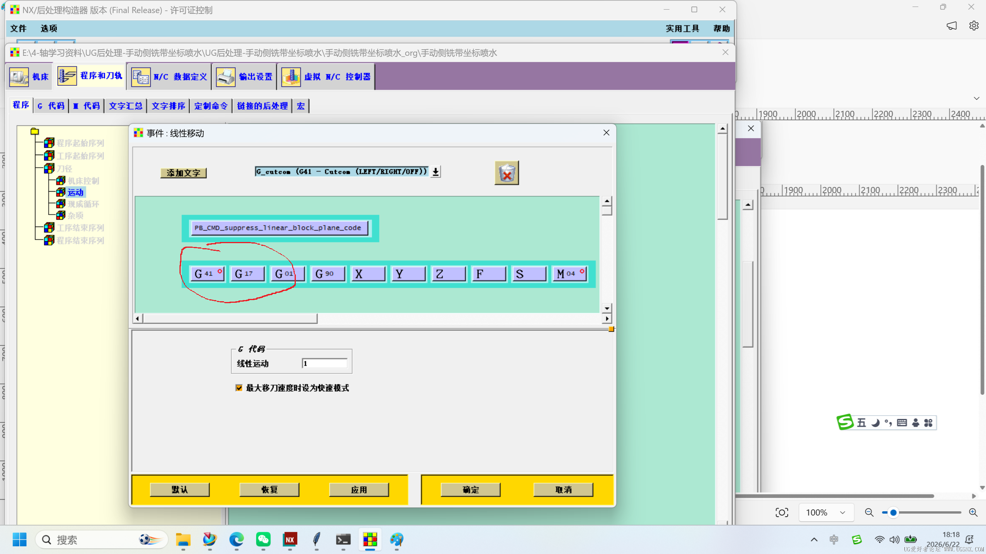Open 虚拟 N/C 控制器 tab

(326, 77)
